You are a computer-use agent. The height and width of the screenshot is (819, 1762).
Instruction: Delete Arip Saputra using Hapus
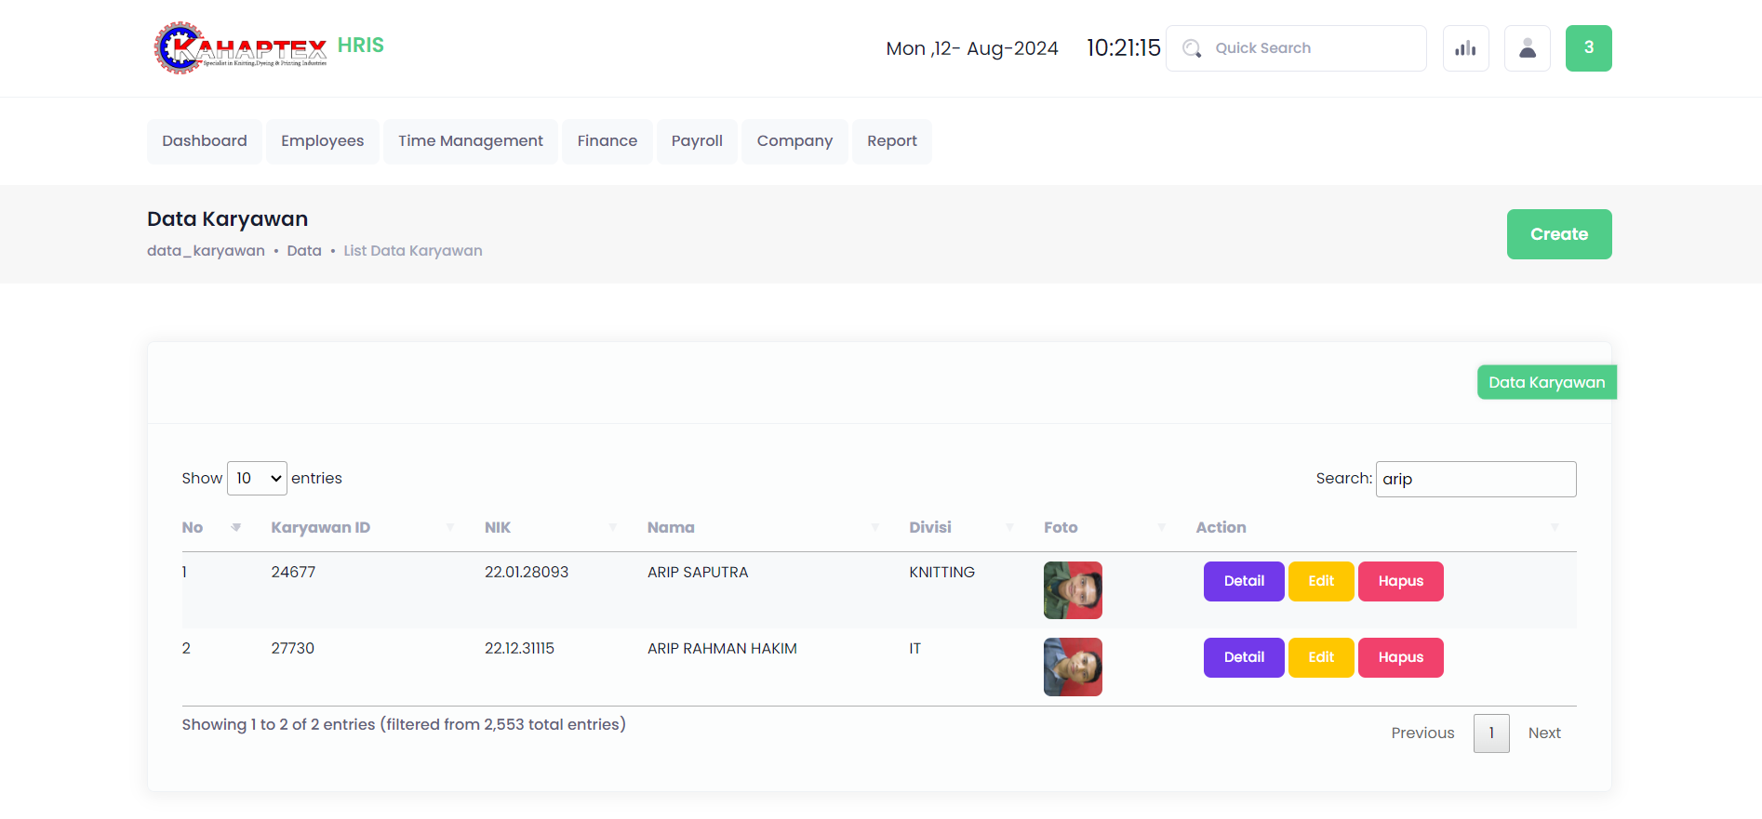point(1400,581)
